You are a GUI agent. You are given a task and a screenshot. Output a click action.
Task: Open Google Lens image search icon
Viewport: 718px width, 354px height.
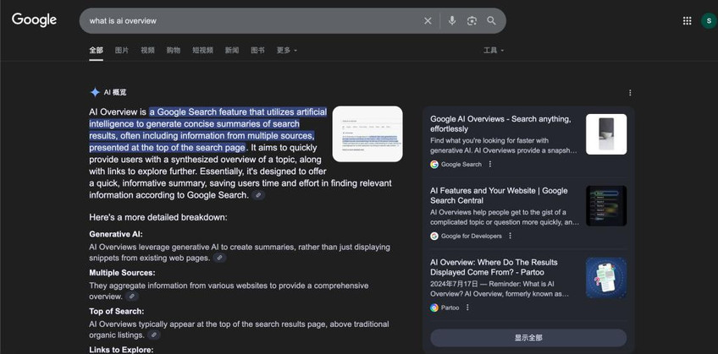[472, 20]
